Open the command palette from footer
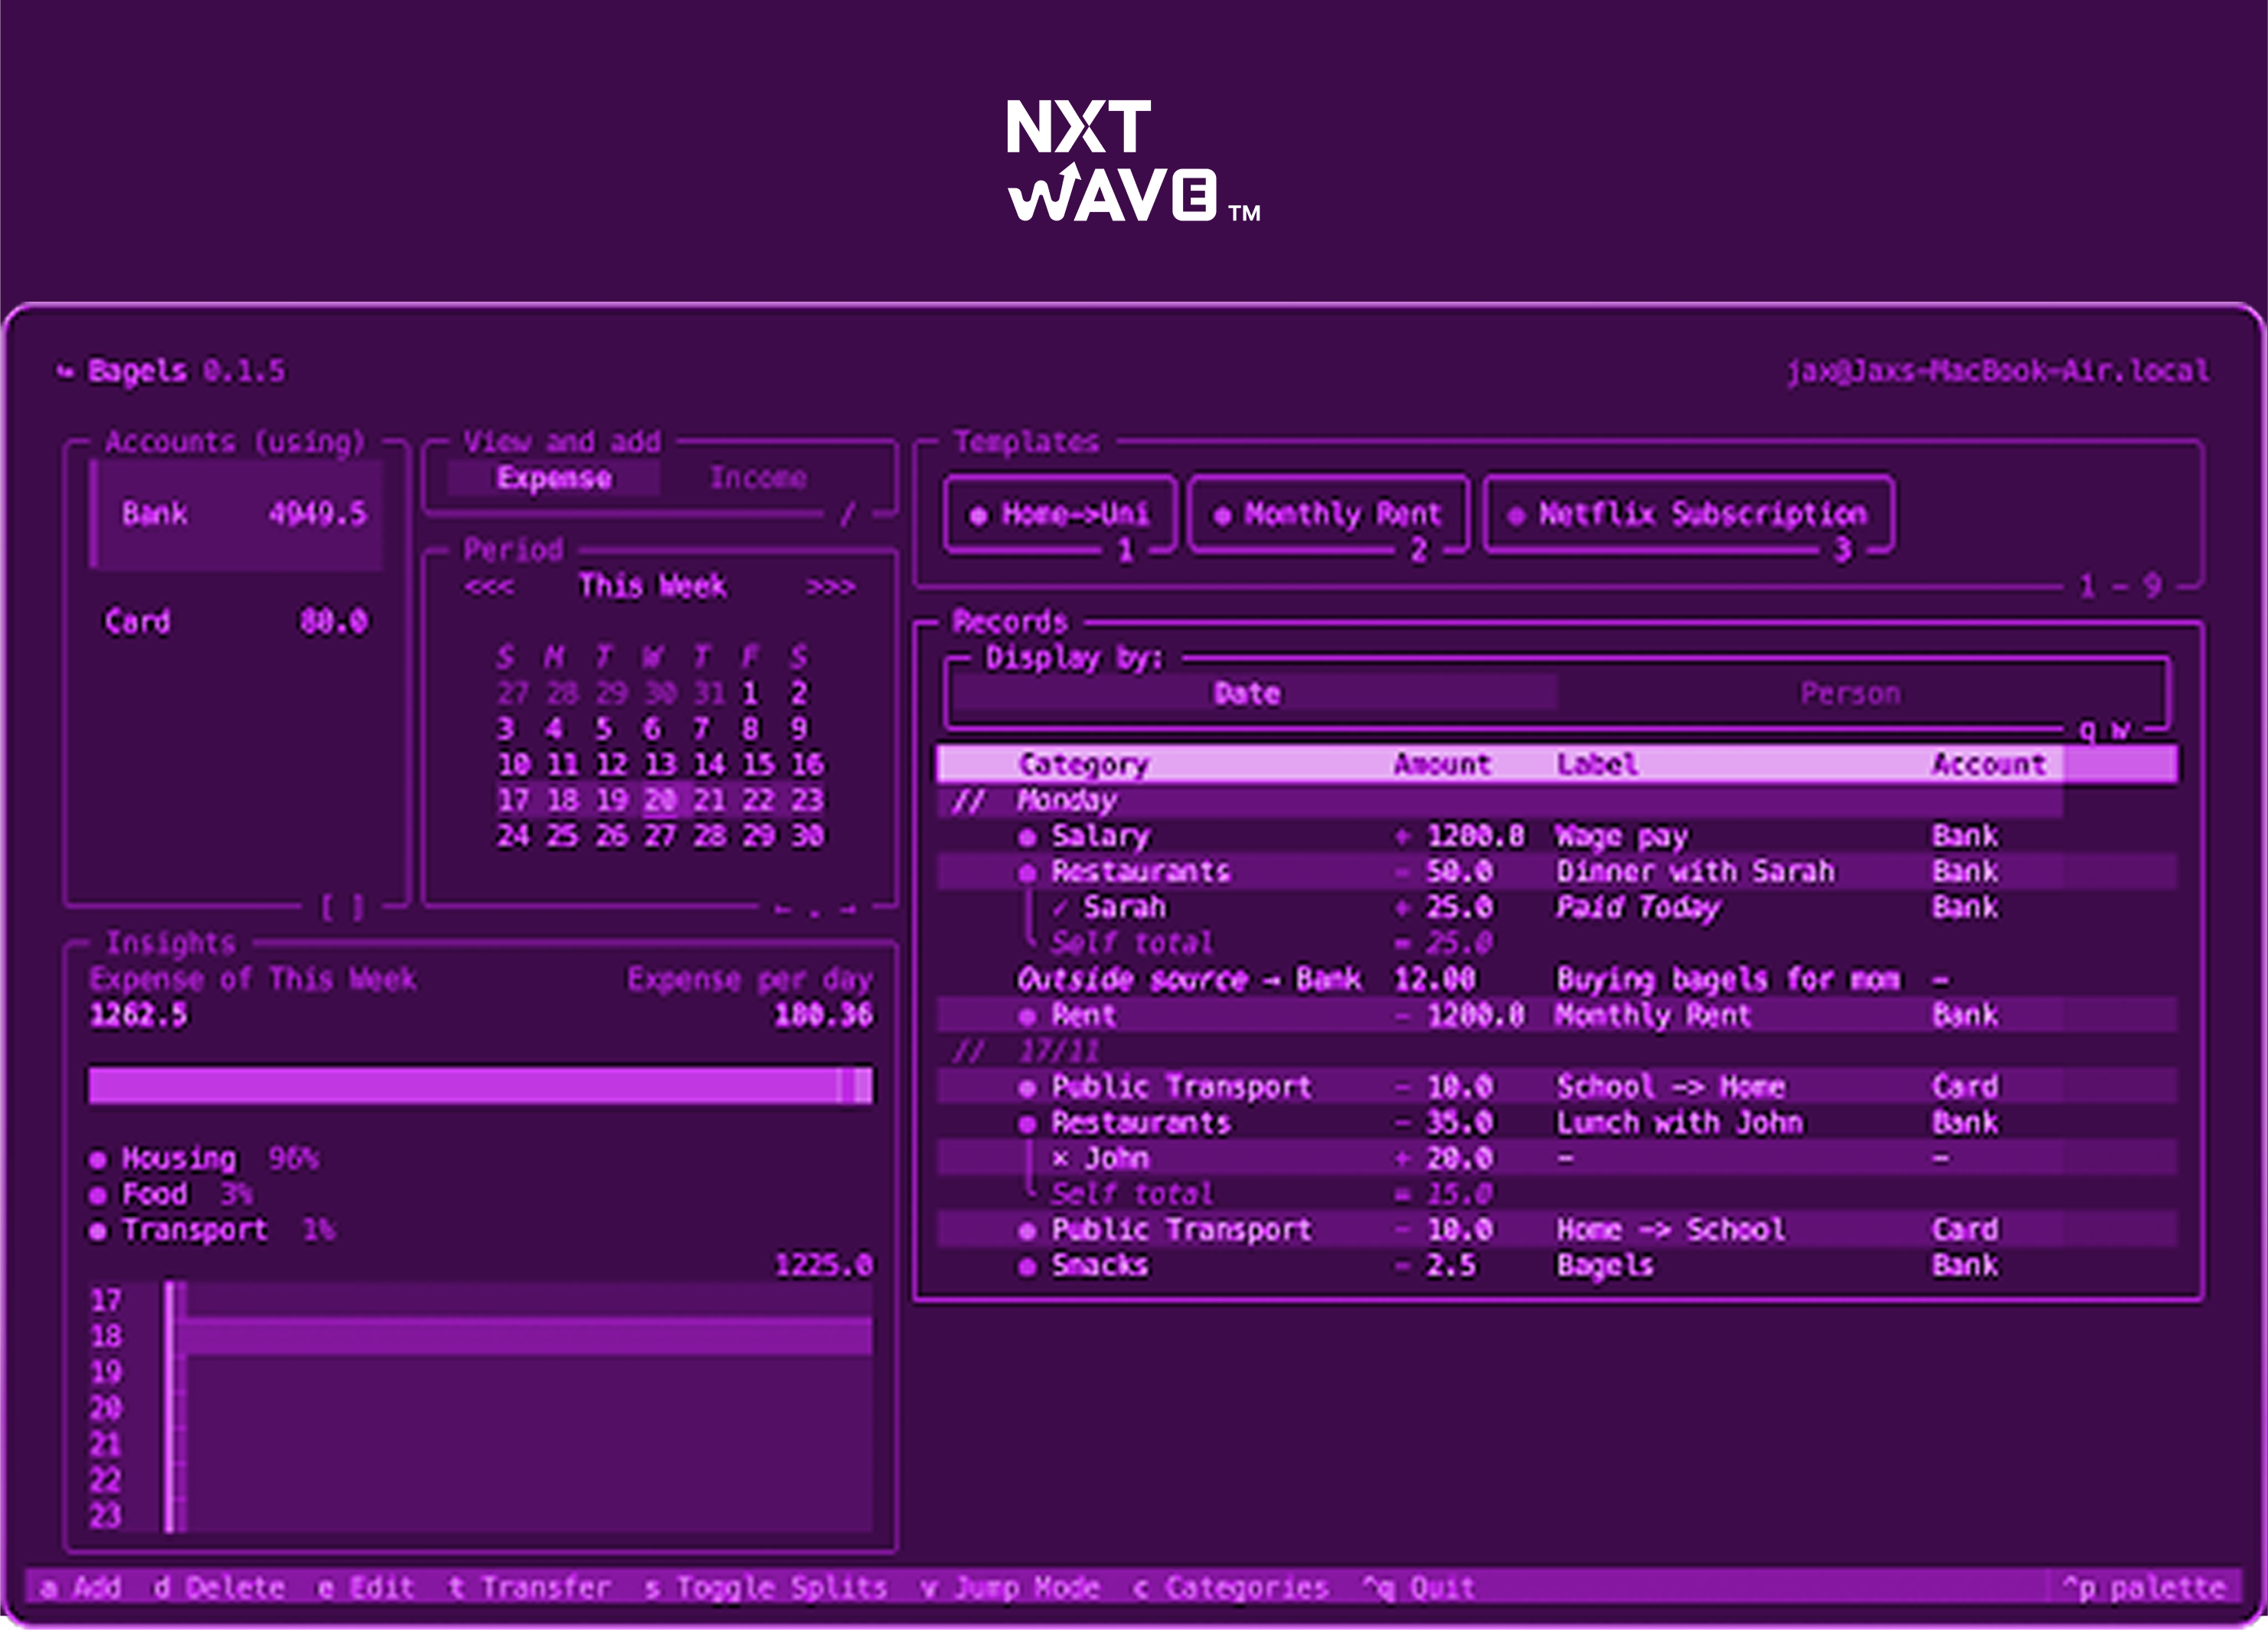Screen dimensions: 2268x1630 click(2144, 1588)
